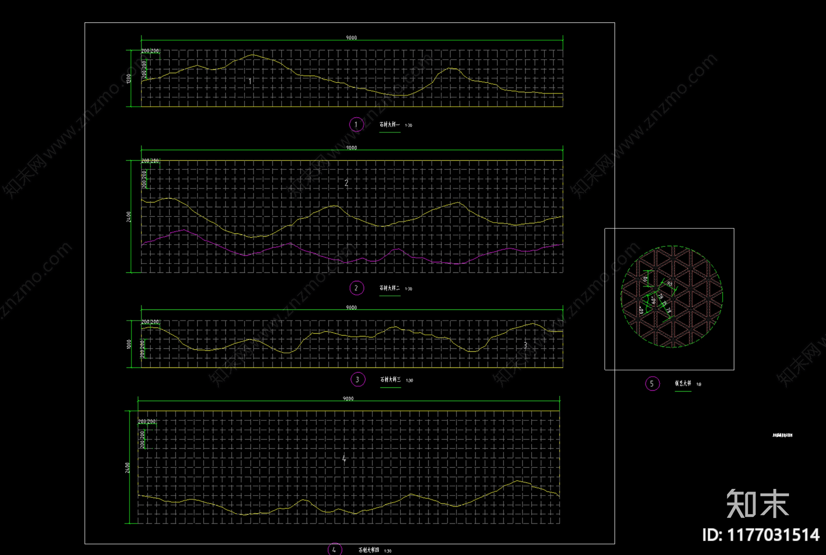Image resolution: width=826 pixels, height=555 pixels.
Task: Select the title text 石材大样四
Action: [369, 550]
